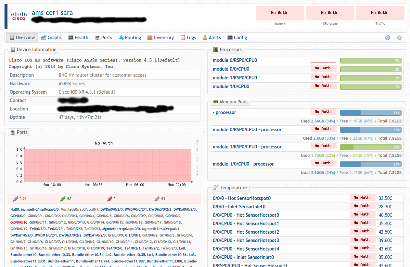The image size is (410, 267).
Task: Open the Traffic No Auth graph thumbnail
Action: [380, 13]
